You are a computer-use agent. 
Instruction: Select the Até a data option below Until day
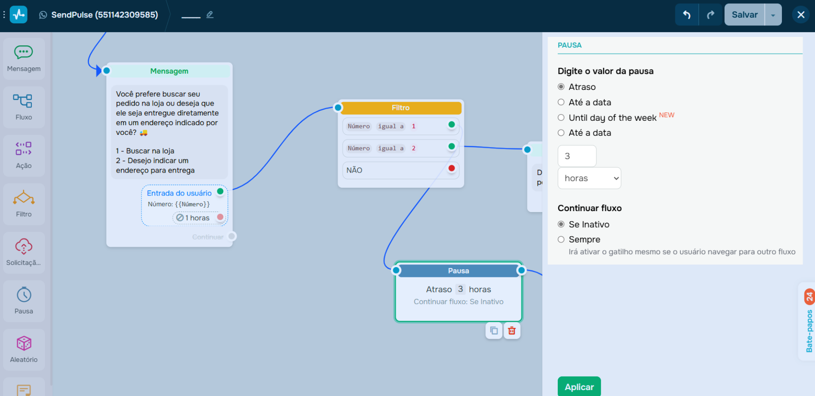561,133
